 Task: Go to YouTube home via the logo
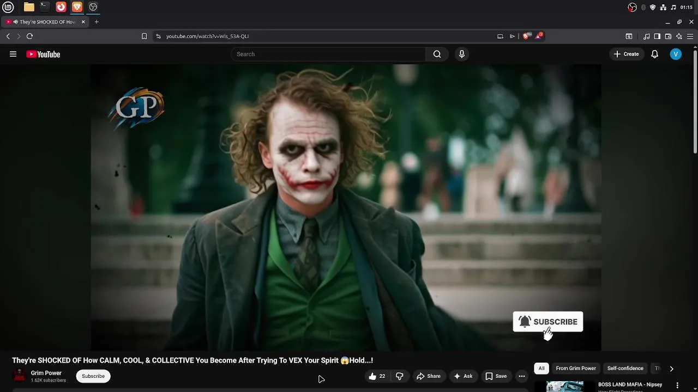(x=43, y=54)
